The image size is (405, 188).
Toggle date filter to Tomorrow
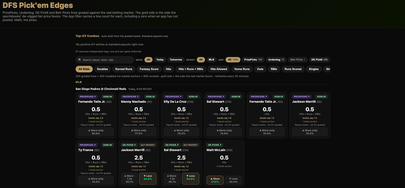(x=176, y=60)
